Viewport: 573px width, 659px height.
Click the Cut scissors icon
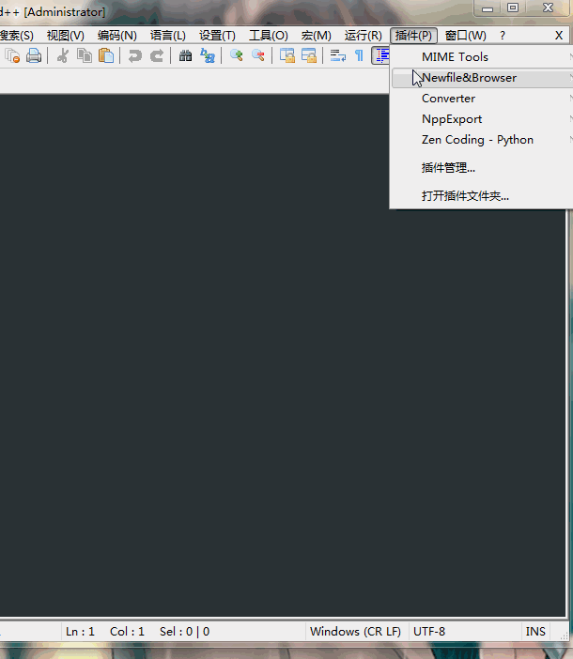coord(63,55)
